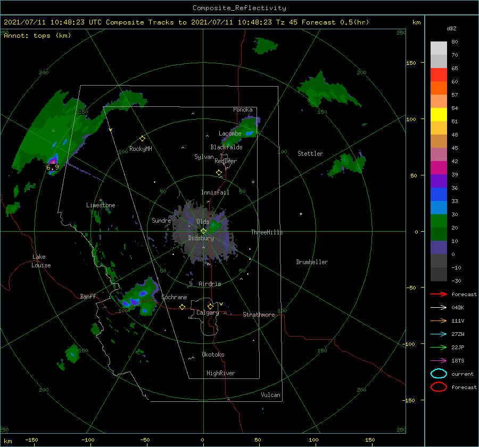Click the Banff label

click(x=88, y=296)
